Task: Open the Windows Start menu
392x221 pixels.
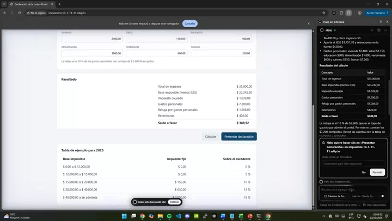Action: (124, 216)
